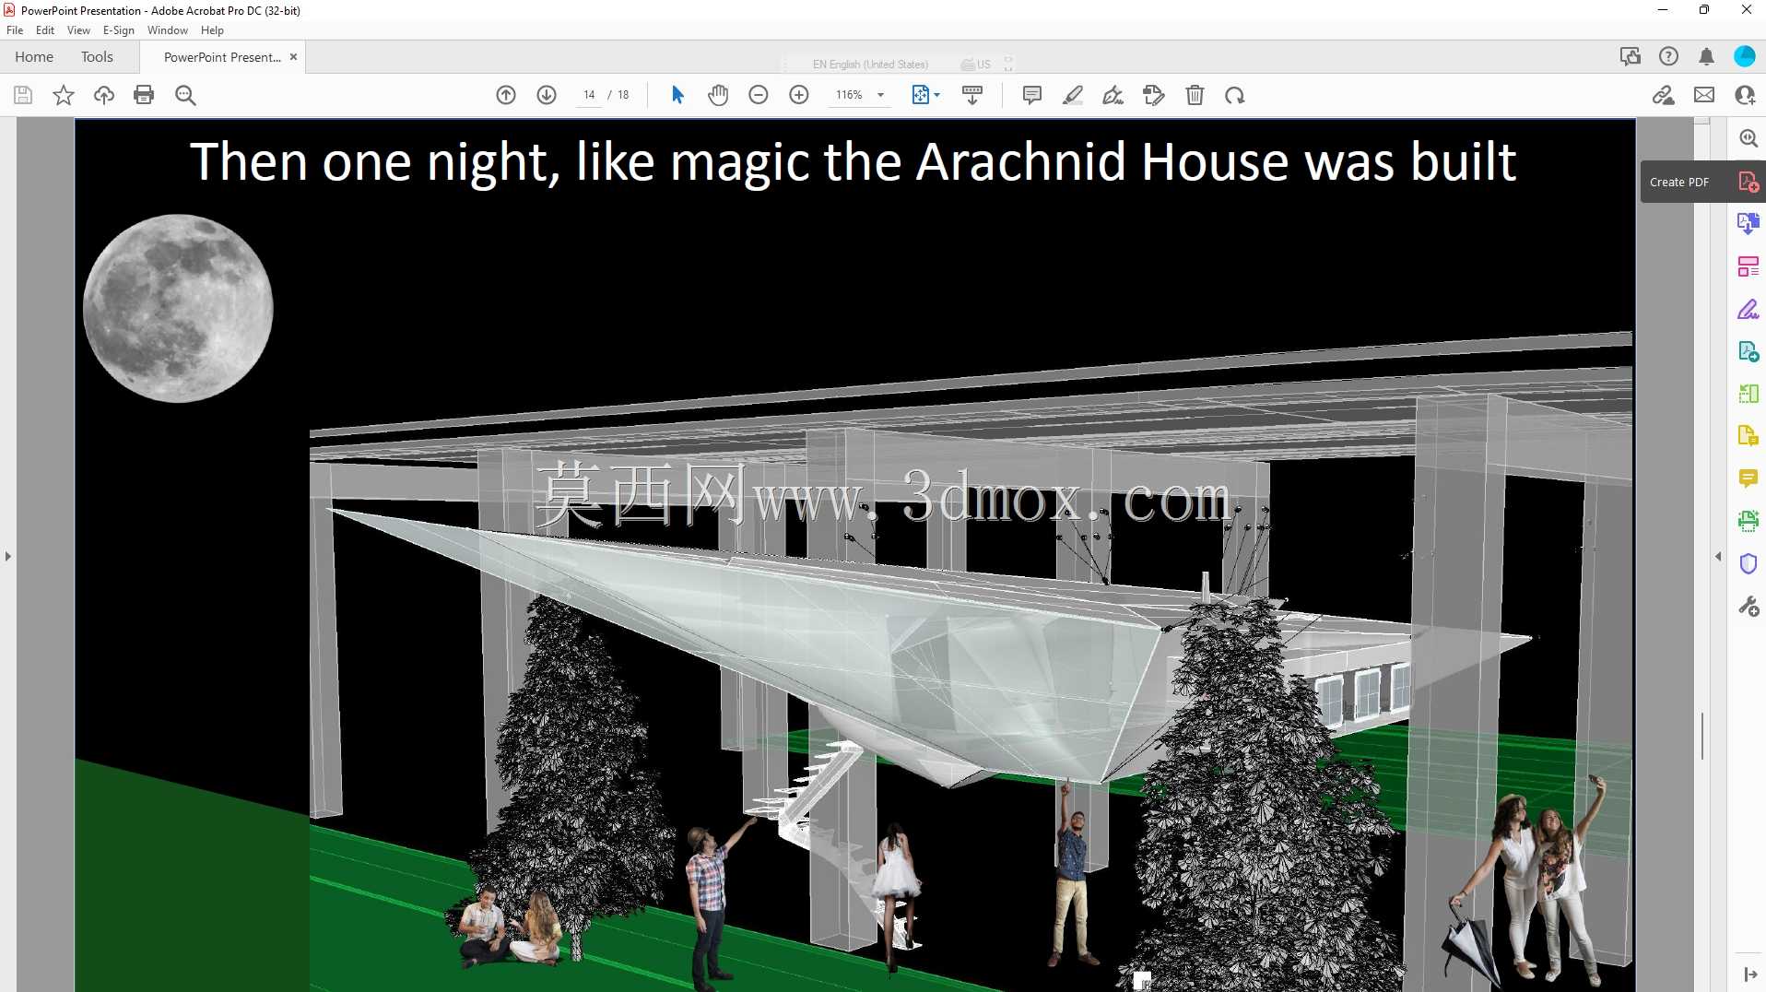The height and width of the screenshot is (992, 1766).
Task: Open the find text search tool
Action: click(x=185, y=95)
